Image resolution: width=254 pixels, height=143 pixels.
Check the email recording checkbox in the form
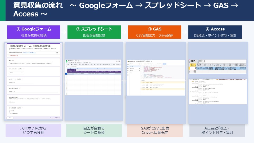click(x=10, y=64)
